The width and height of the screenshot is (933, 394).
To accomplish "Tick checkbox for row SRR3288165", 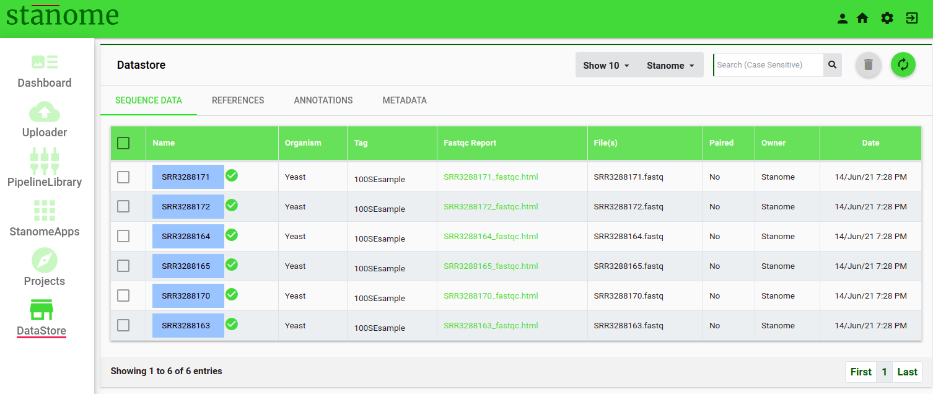I will click(x=123, y=266).
